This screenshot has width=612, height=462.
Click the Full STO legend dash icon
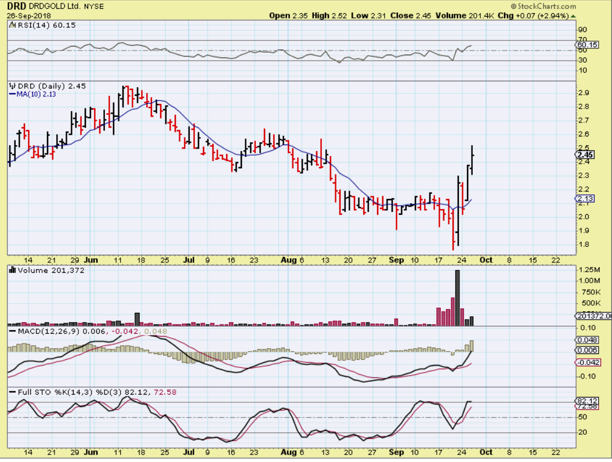click(11, 393)
